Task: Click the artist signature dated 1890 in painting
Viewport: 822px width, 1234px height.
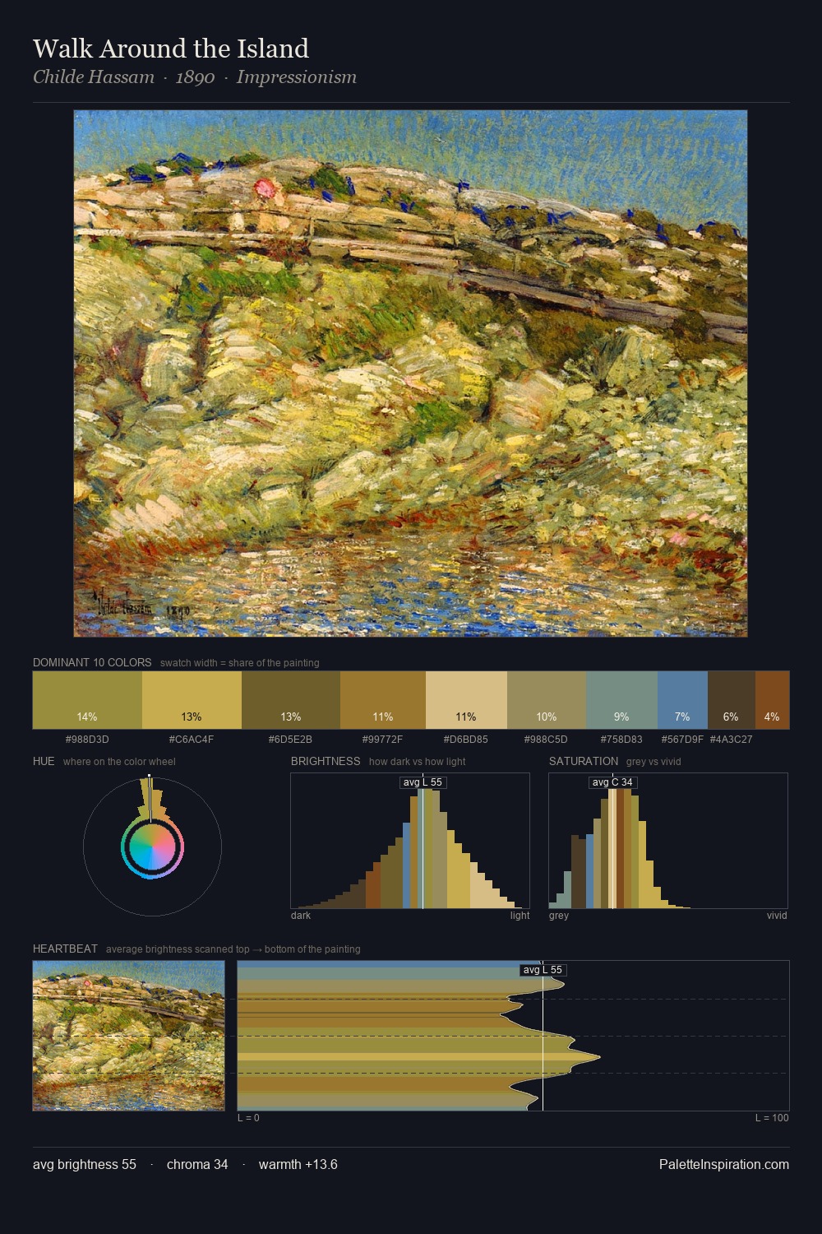Action: 141,605
